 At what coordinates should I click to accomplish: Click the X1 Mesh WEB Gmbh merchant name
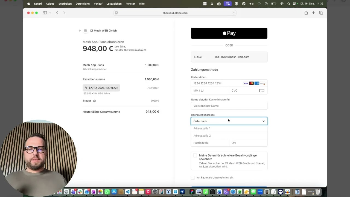point(103,31)
